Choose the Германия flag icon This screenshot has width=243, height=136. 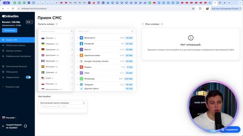click(x=43, y=49)
